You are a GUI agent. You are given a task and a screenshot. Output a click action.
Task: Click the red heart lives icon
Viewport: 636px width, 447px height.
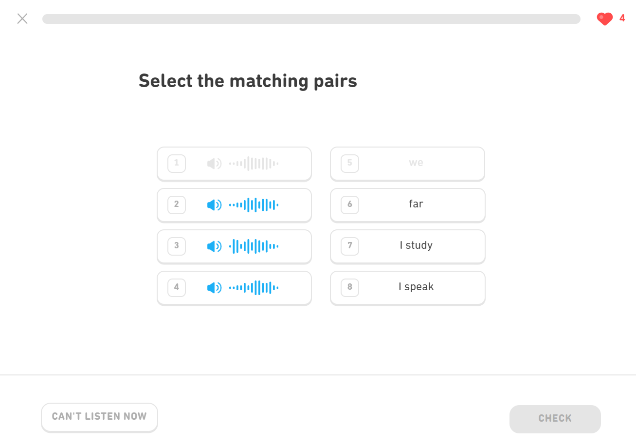pyautogui.click(x=604, y=19)
